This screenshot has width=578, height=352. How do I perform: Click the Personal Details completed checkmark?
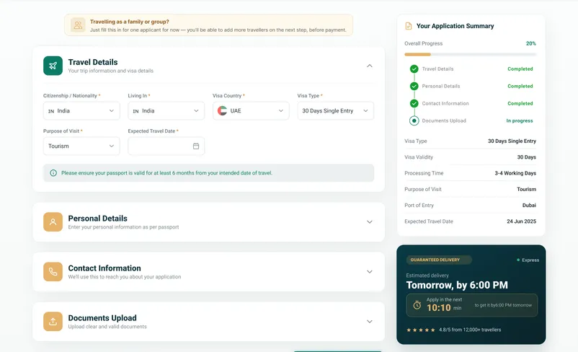pyautogui.click(x=414, y=86)
